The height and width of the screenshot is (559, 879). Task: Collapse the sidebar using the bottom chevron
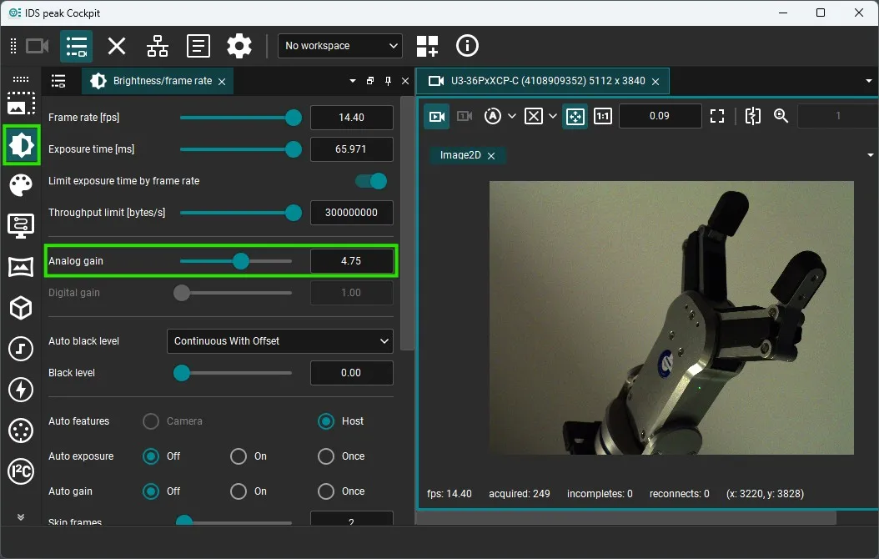(20, 516)
